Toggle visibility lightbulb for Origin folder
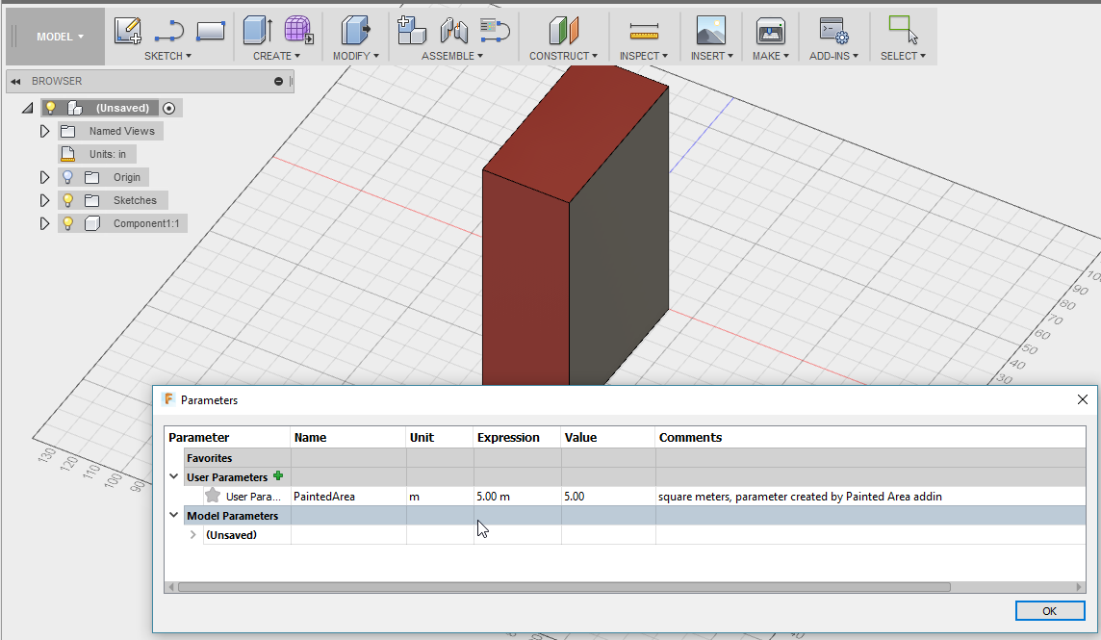The width and height of the screenshot is (1101, 640). pyautogui.click(x=67, y=177)
